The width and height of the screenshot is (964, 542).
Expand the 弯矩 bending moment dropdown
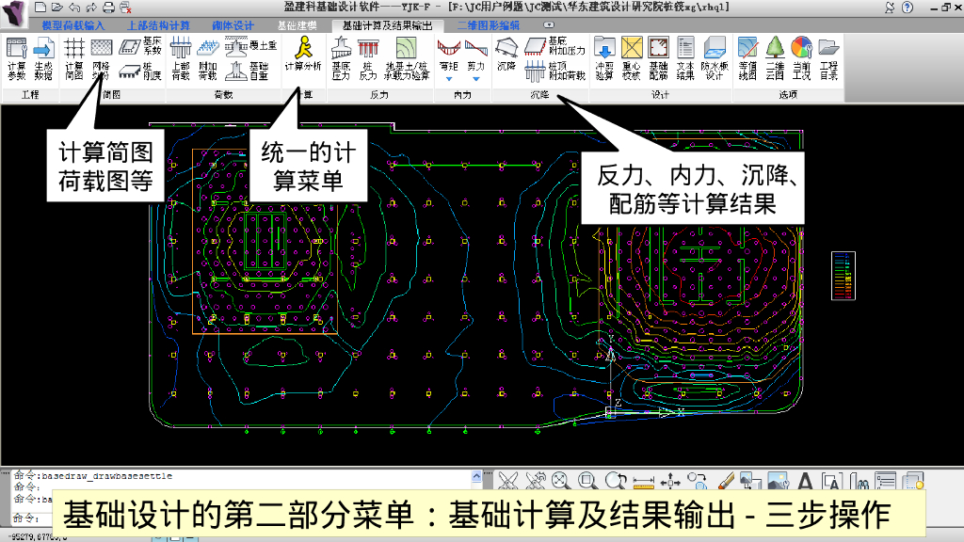(x=449, y=79)
